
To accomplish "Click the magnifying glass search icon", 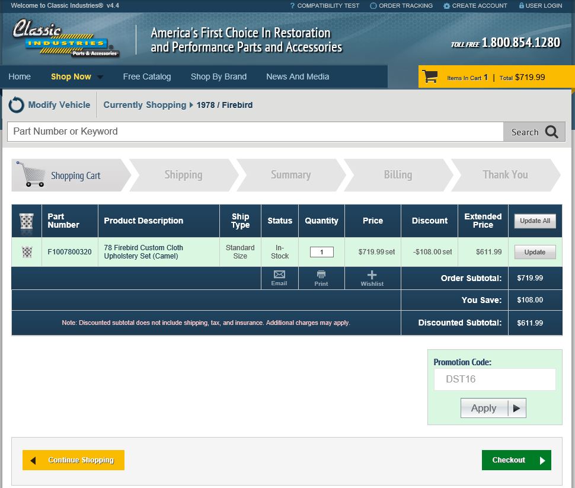I will [x=551, y=132].
